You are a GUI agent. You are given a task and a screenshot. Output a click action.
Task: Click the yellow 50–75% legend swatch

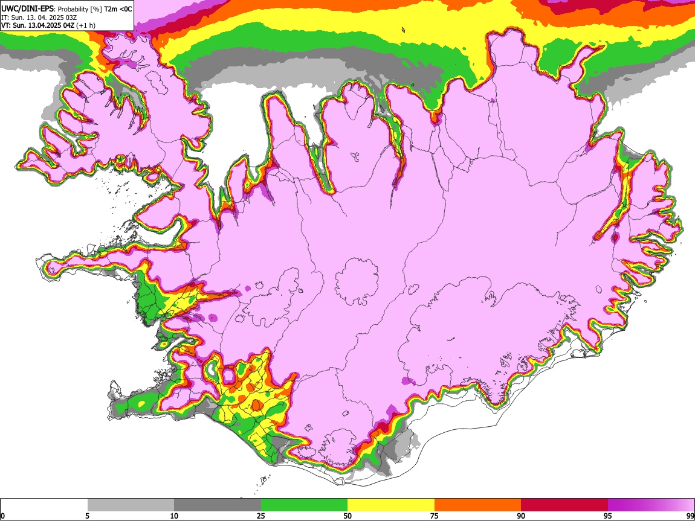[x=391, y=505]
